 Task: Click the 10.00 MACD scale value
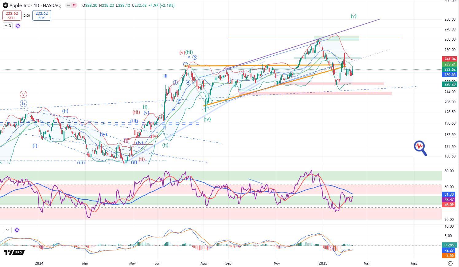449,226
